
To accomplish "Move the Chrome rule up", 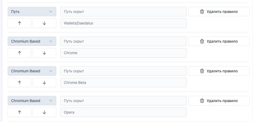I will point(20,53).
